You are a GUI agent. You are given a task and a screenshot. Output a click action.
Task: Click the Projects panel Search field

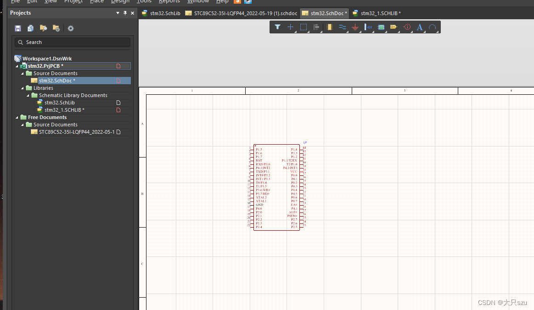pyautogui.click(x=73, y=42)
